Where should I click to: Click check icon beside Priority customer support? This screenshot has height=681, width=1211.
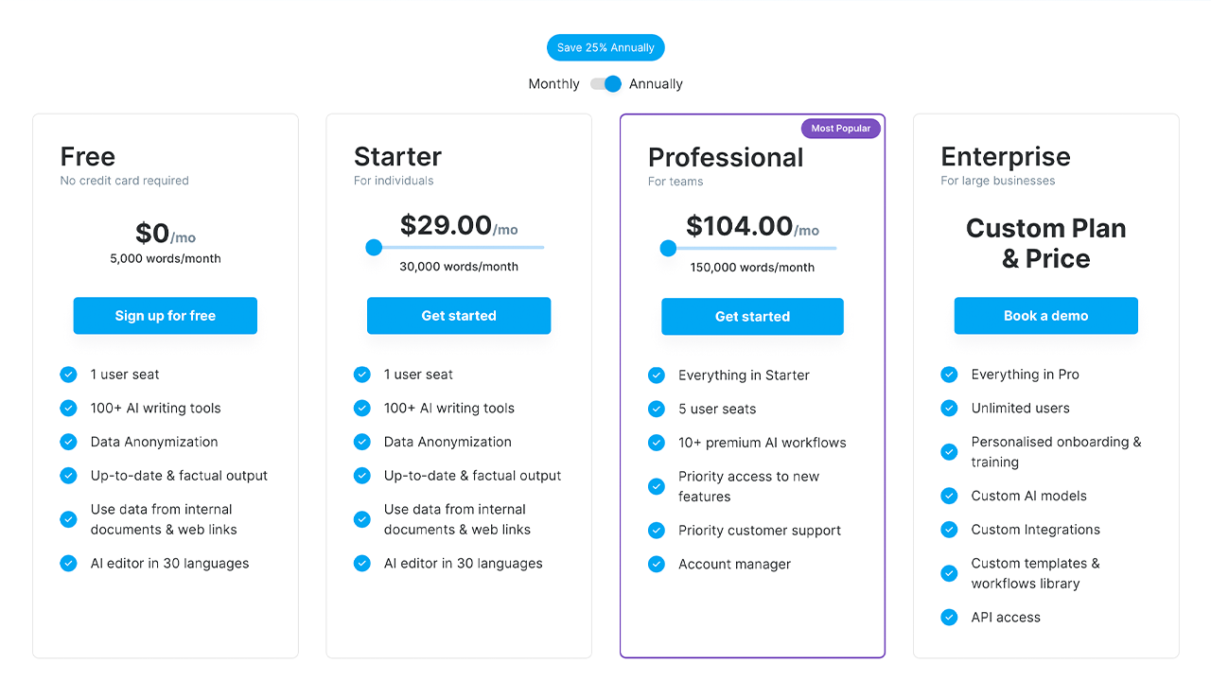pyautogui.click(x=657, y=531)
